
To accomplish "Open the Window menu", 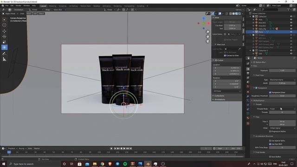I will pyautogui.click(x=26, y=6).
